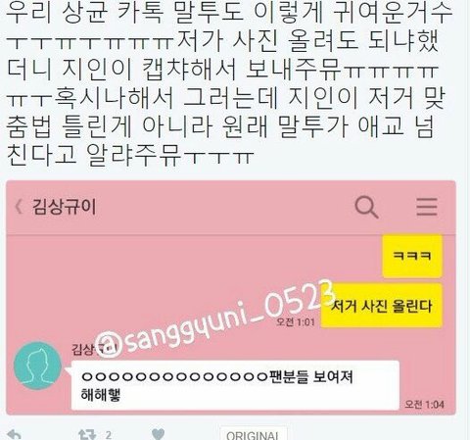
Task: Click the 김상규이 chat room title
Action: tap(65, 207)
